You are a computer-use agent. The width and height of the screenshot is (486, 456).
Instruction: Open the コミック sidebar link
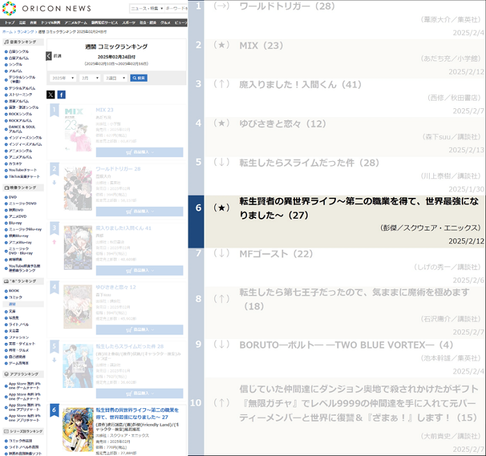point(15,297)
